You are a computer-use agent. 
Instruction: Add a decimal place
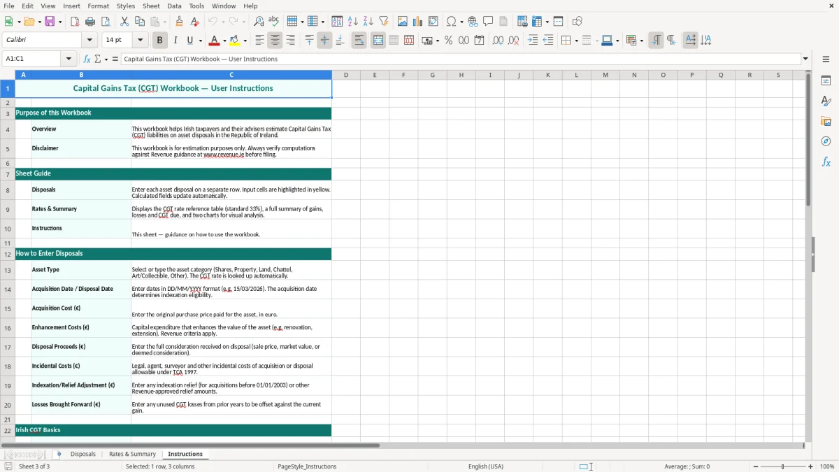[498, 41]
